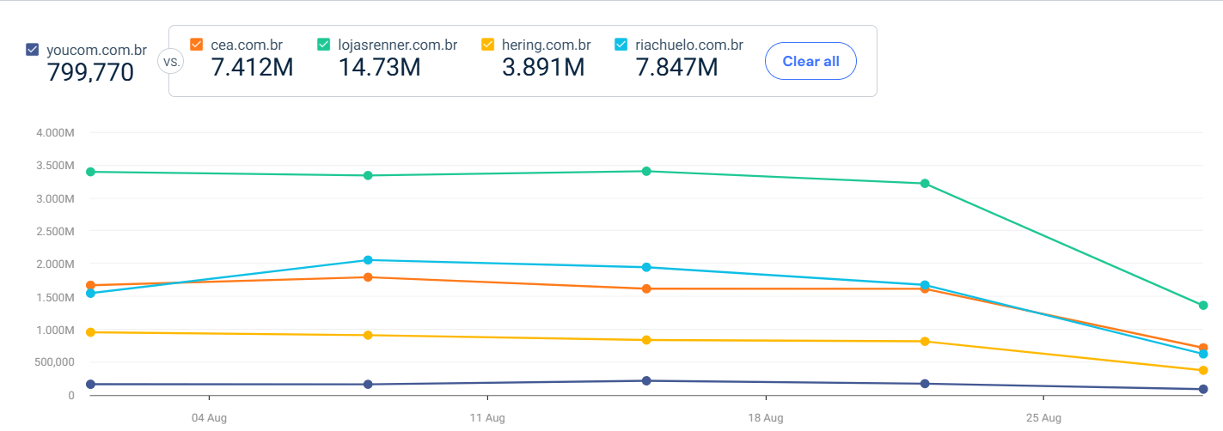The width and height of the screenshot is (1223, 431).
Task: Uncheck the riachuelo.com.br cyan checkbox
Action: pyautogui.click(x=621, y=45)
